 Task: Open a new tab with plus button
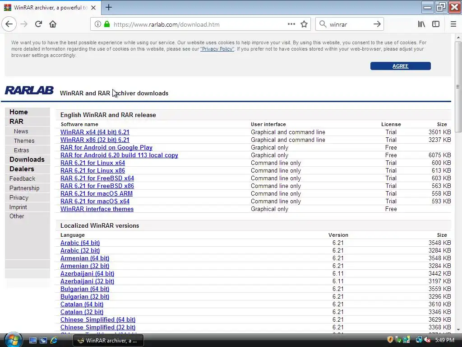pyautogui.click(x=109, y=7)
